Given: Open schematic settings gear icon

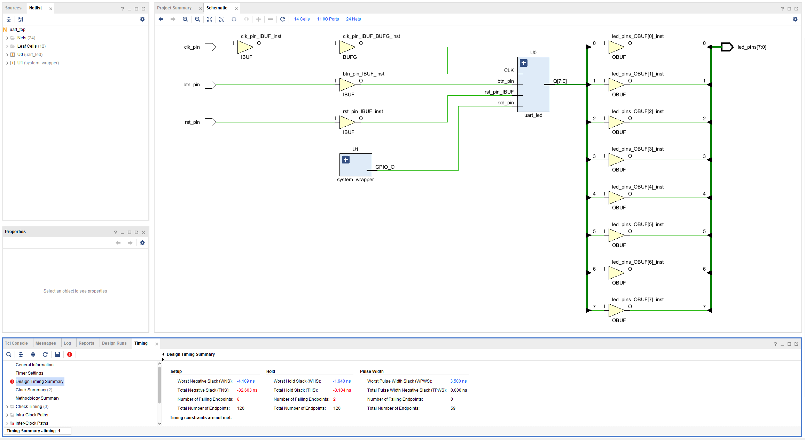Looking at the screenshot, I should 795,19.
